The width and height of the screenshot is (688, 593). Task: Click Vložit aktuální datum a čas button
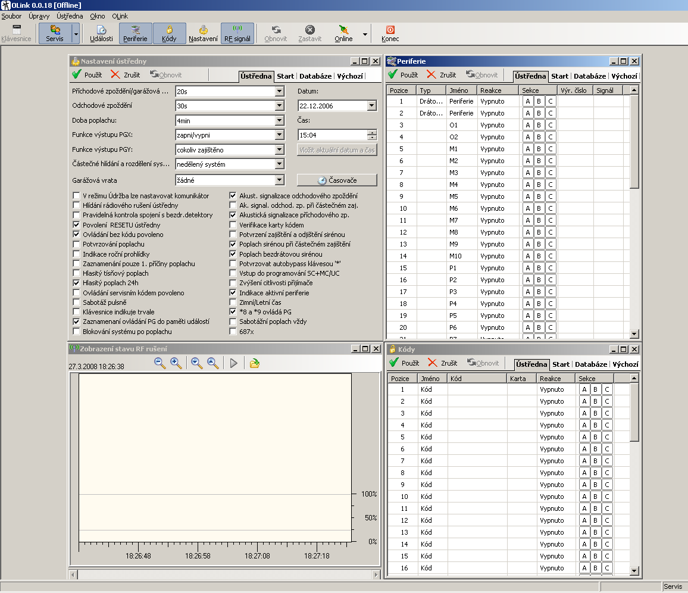pos(337,149)
